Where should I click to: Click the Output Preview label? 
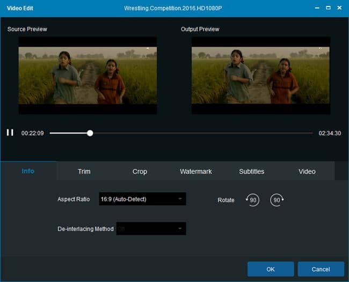tap(200, 29)
